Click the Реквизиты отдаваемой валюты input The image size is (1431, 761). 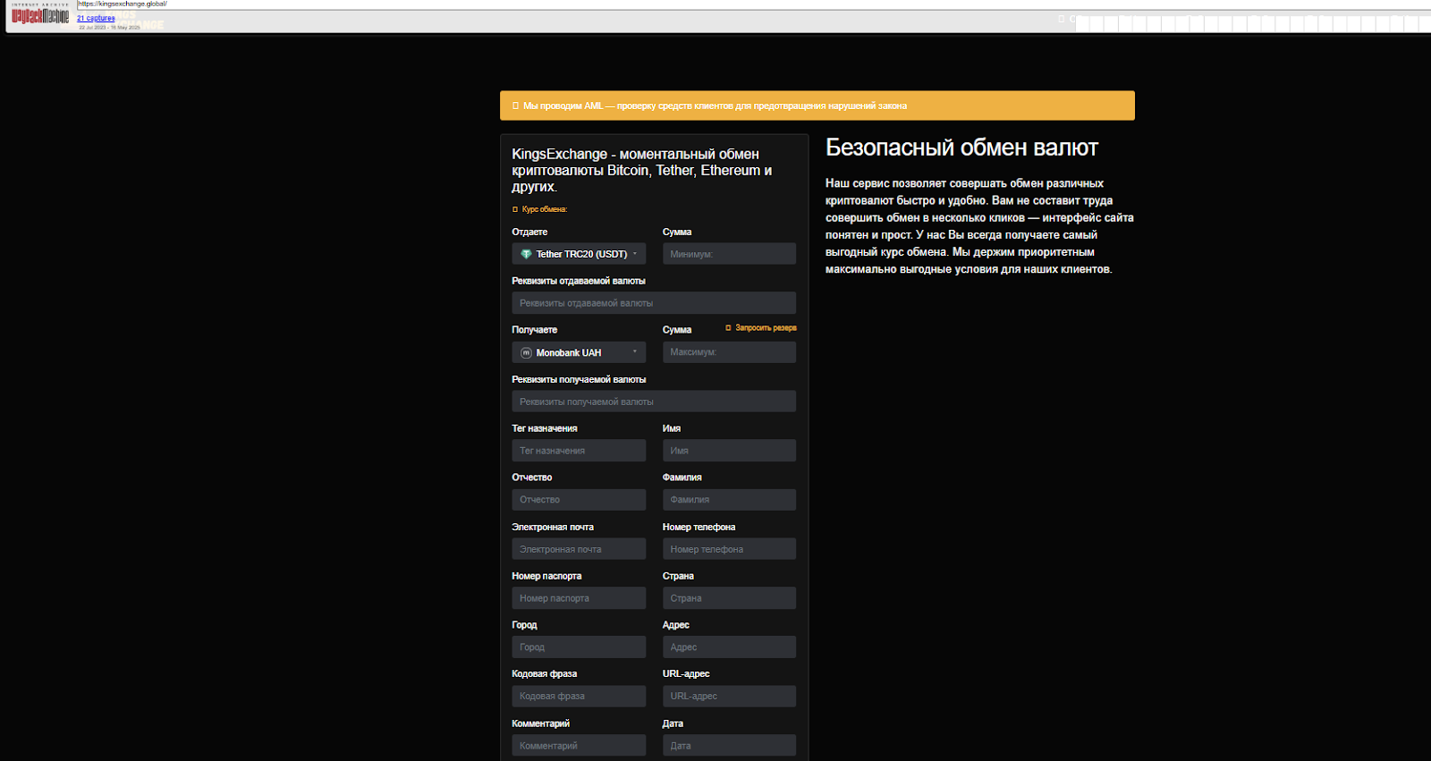pos(654,303)
